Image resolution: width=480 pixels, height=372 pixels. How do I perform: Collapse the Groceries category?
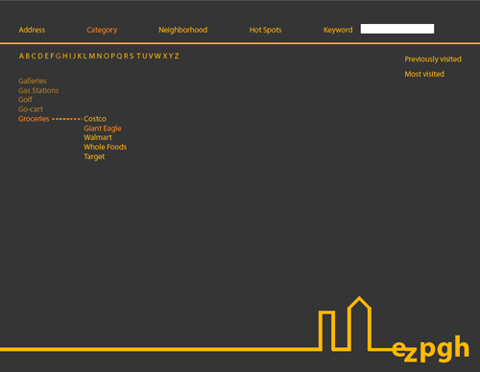pos(34,119)
